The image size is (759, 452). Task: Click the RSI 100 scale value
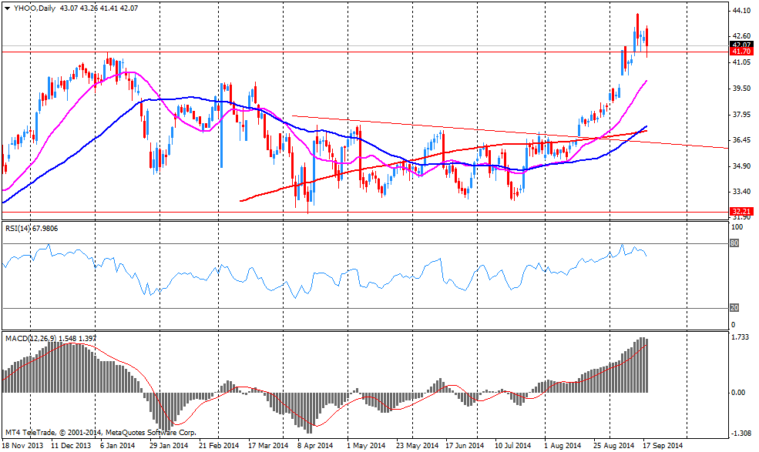point(736,227)
